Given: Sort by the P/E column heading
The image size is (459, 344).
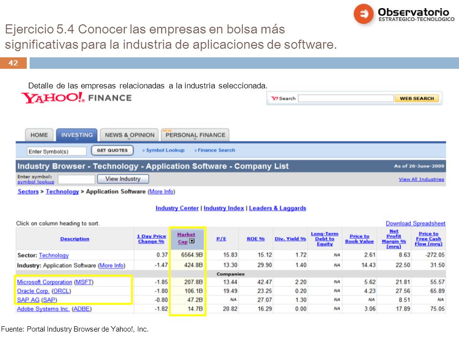Looking at the screenshot, I should [x=221, y=239].
